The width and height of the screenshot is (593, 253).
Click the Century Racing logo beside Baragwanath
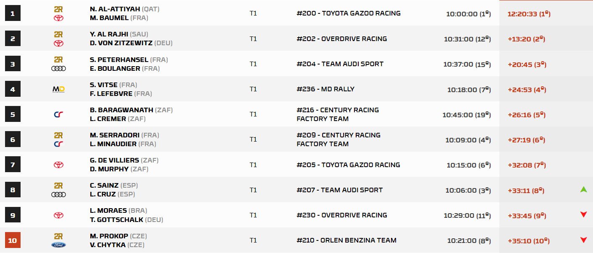click(x=58, y=114)
